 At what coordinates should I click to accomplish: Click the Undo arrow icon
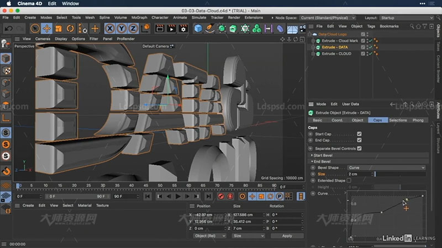tap(9, 29)
